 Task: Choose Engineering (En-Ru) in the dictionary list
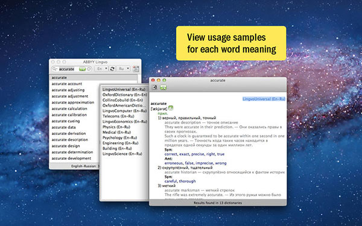coord(120,143)
